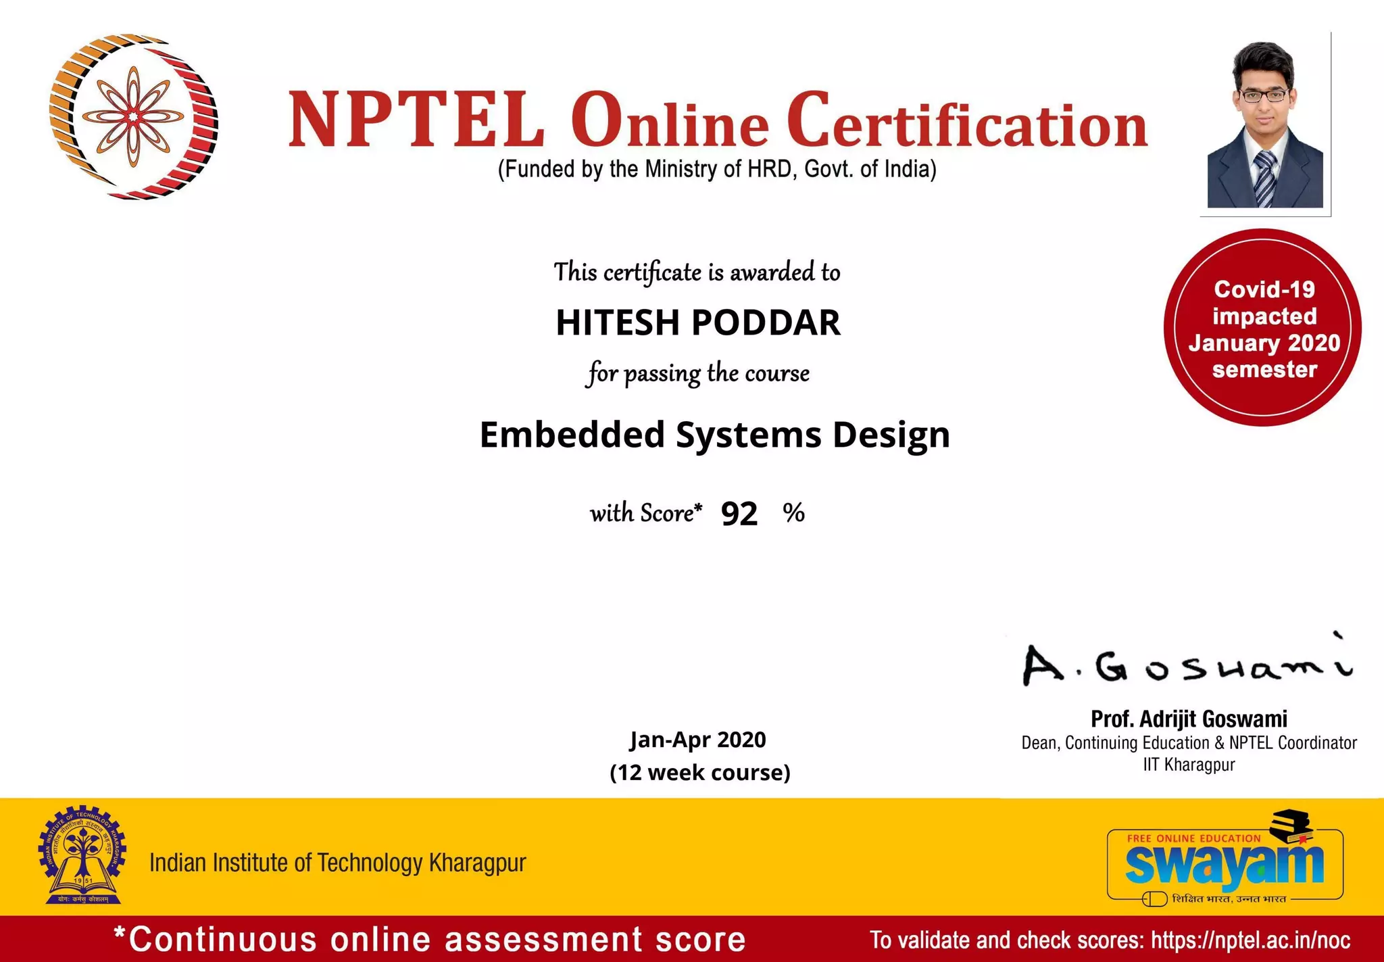The width and height of the screenshot is (1384, 962).
Task: Click 'for passing the course' text
Action: [x=698, y=373]
